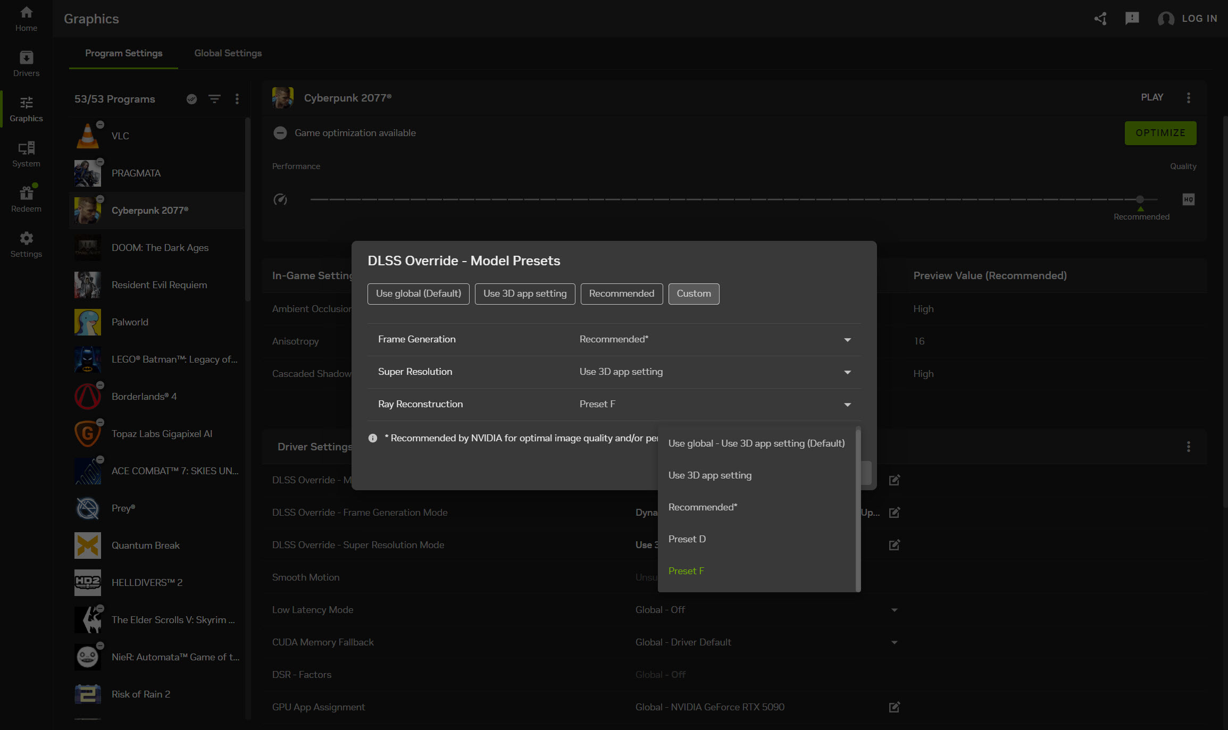Switch to Program Settings tab
Viewport: 1228px width, 730px height.
[x=123, y=53]
